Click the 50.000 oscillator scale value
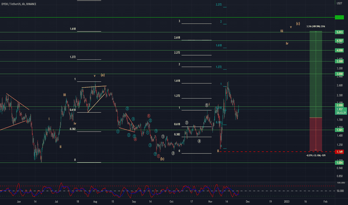Screen dimensions: 348x205 (340, 191)
